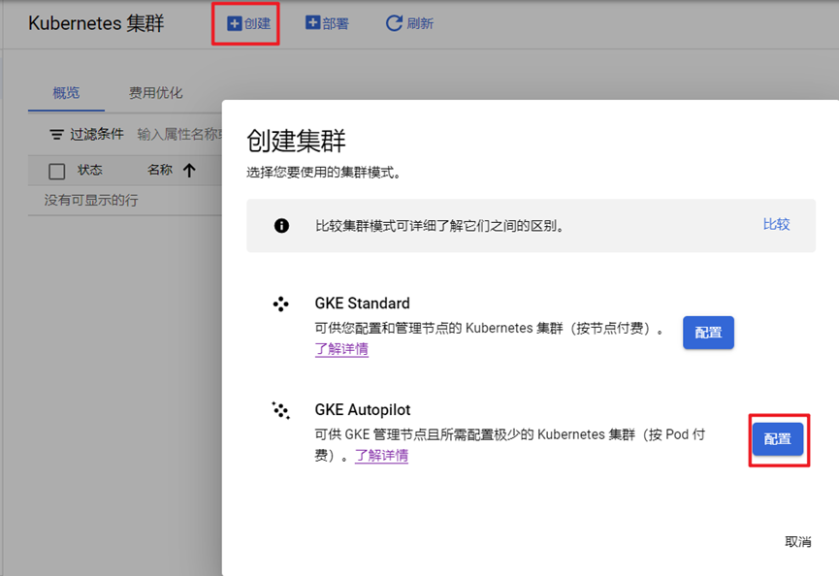This screenshot has height=576, width=839.
Task: Click the 创建 toolbar label
Action: (257, 23)
